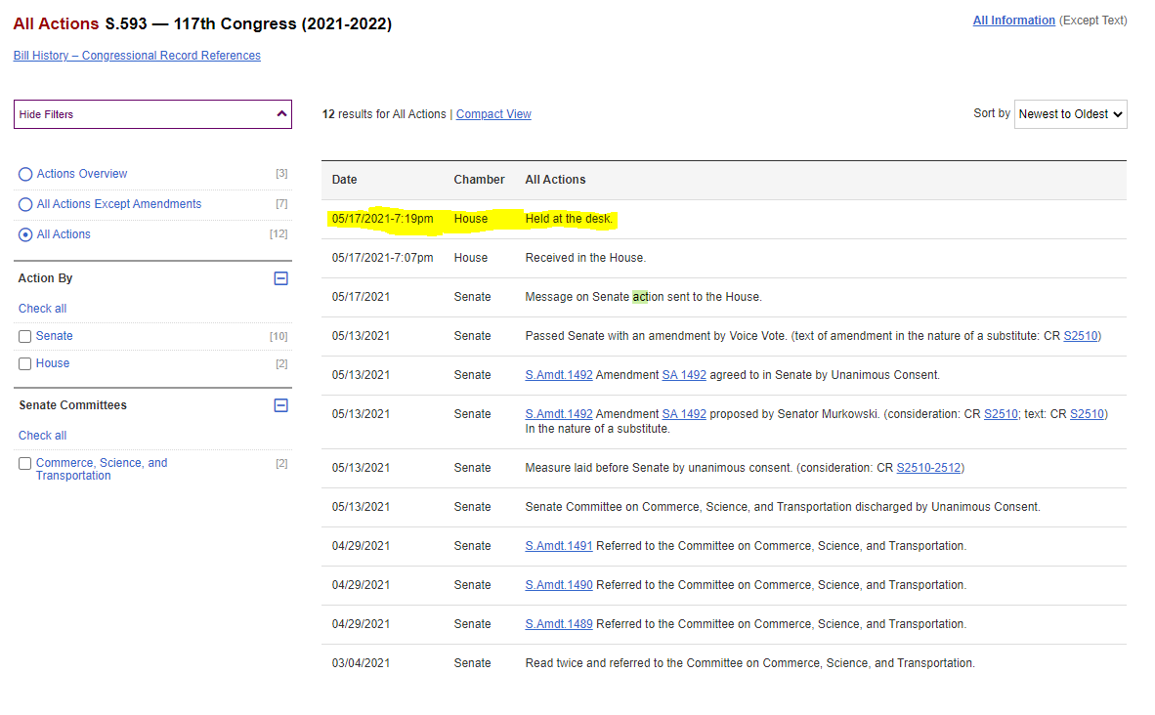Collapse the Senate Committees filter section
The height and width of the screenshot is (715, 1155).
280,405
